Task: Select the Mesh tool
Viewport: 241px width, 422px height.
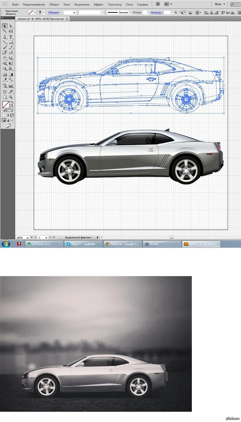Action: point(5,74)
